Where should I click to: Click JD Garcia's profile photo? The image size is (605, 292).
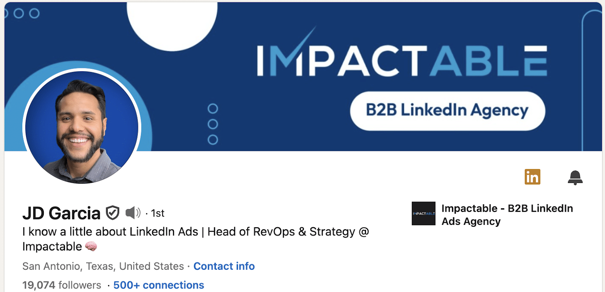pos(82,128)
